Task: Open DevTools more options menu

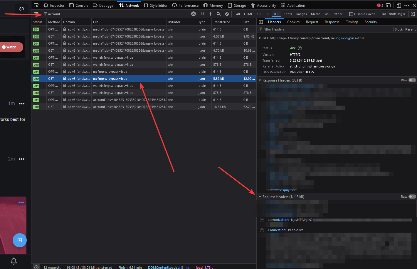Action: (406, 5)
